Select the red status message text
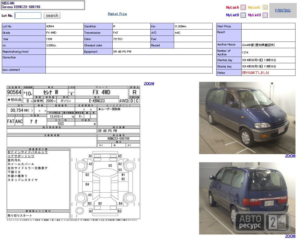 click(x=255, y=73)
